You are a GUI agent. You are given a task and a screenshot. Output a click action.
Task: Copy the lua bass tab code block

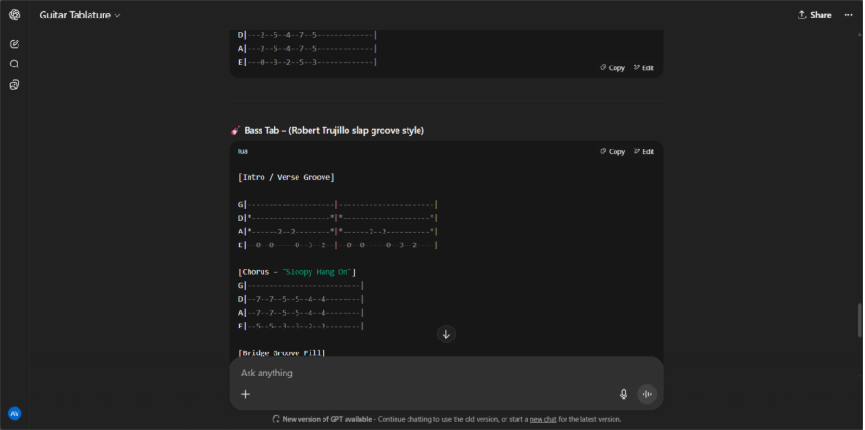tap(613, 151)
